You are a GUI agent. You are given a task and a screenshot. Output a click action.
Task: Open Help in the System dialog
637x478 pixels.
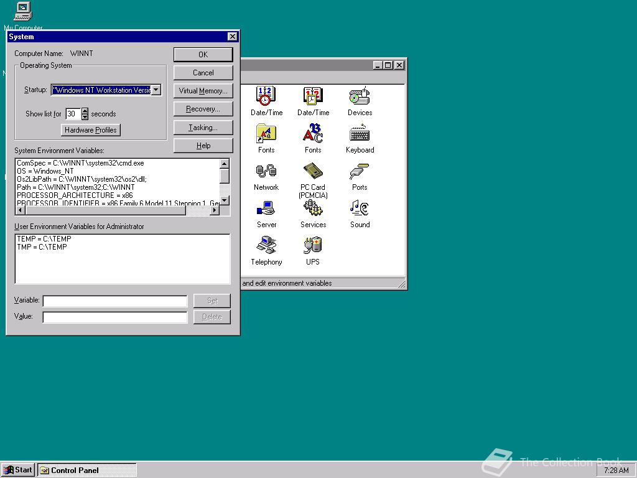tap(203, 146)
